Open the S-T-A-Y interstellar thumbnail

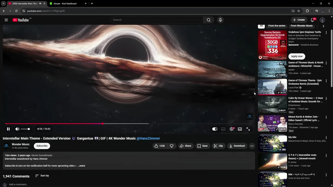(272, 161)
